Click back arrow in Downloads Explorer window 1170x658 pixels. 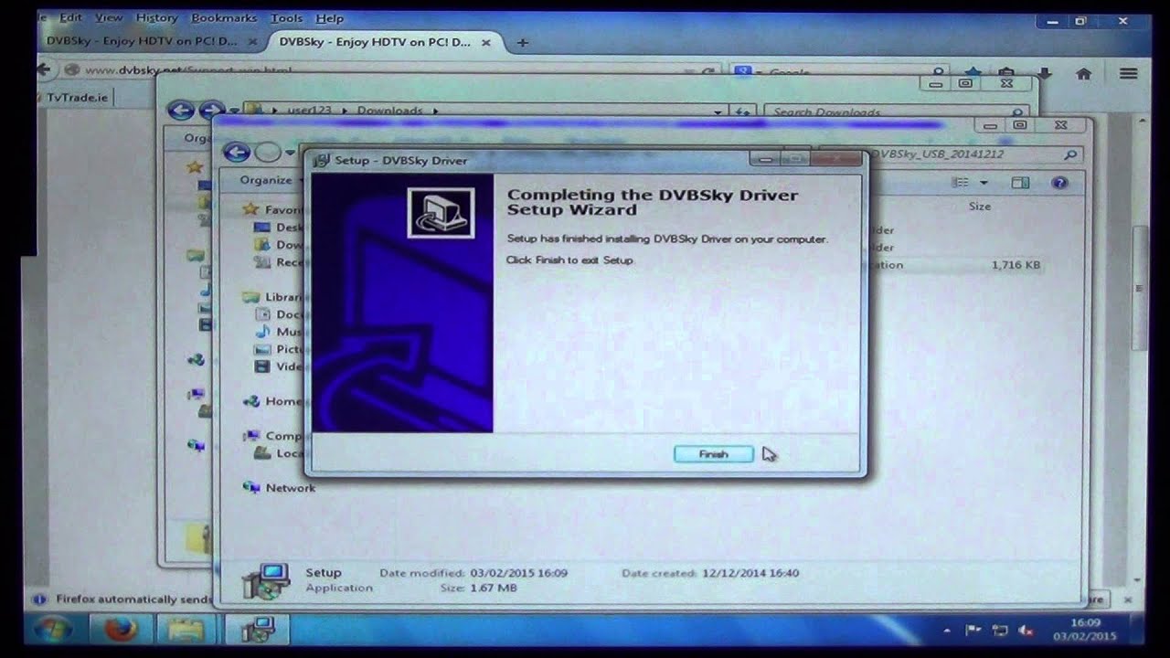181,111
